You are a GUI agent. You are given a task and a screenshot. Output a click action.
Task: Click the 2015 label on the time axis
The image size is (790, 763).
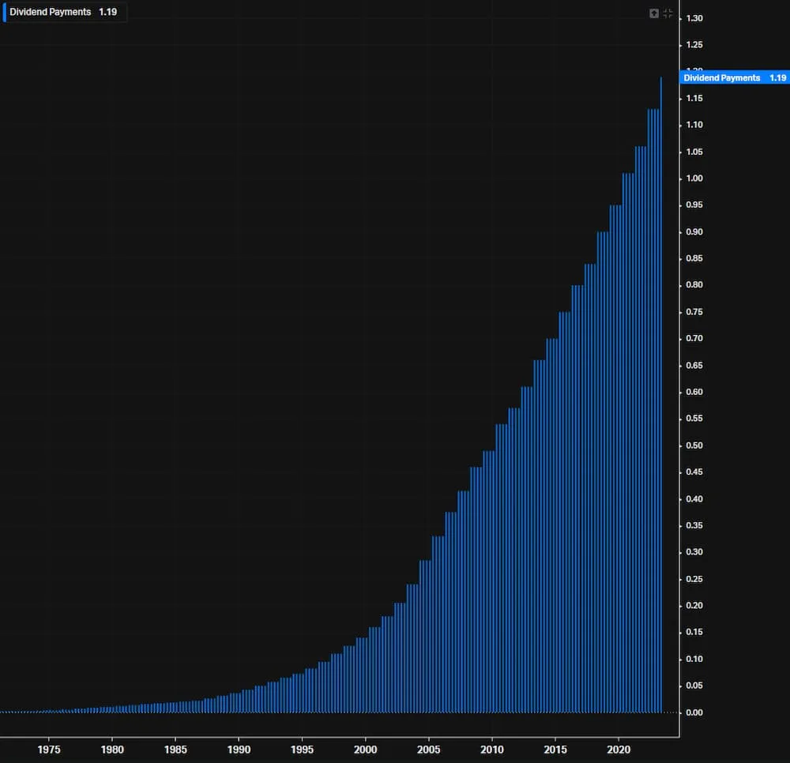pyautogui.click(x=555, y=750)
